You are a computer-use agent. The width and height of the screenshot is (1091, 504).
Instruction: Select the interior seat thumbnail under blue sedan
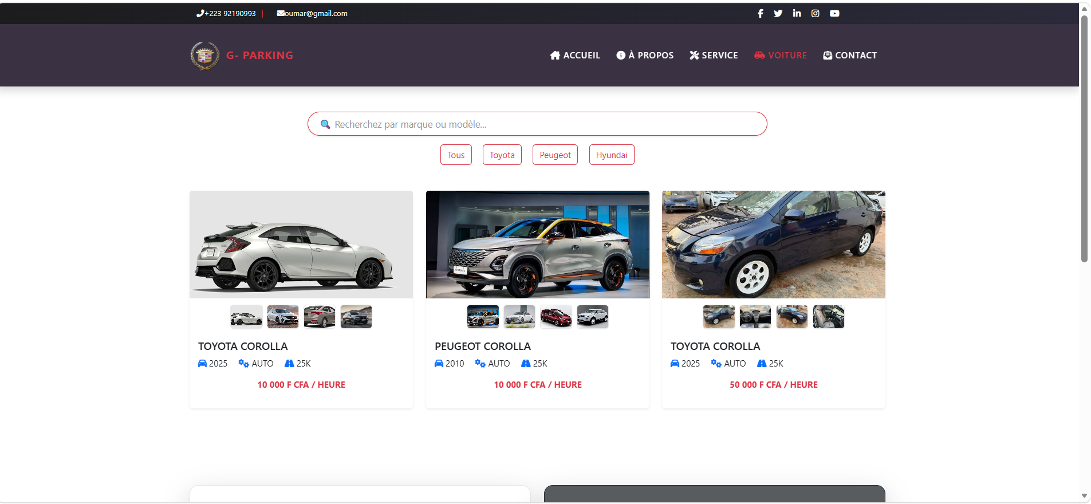point(829,317)
